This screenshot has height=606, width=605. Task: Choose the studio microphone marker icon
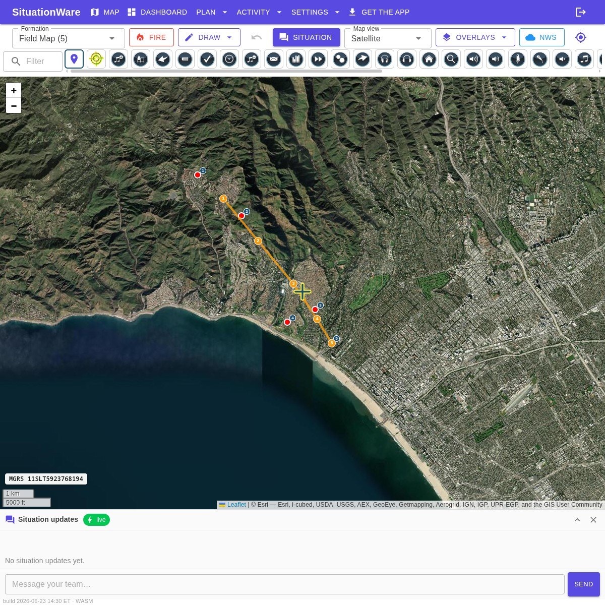518,59
